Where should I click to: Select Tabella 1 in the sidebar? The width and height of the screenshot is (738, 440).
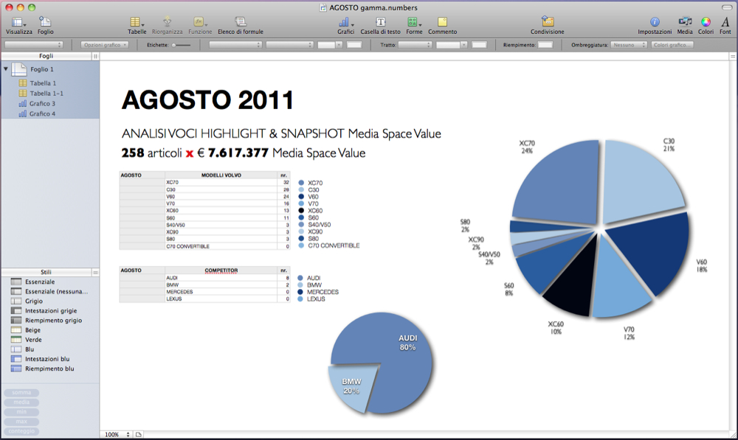click(x=42, y=83)
